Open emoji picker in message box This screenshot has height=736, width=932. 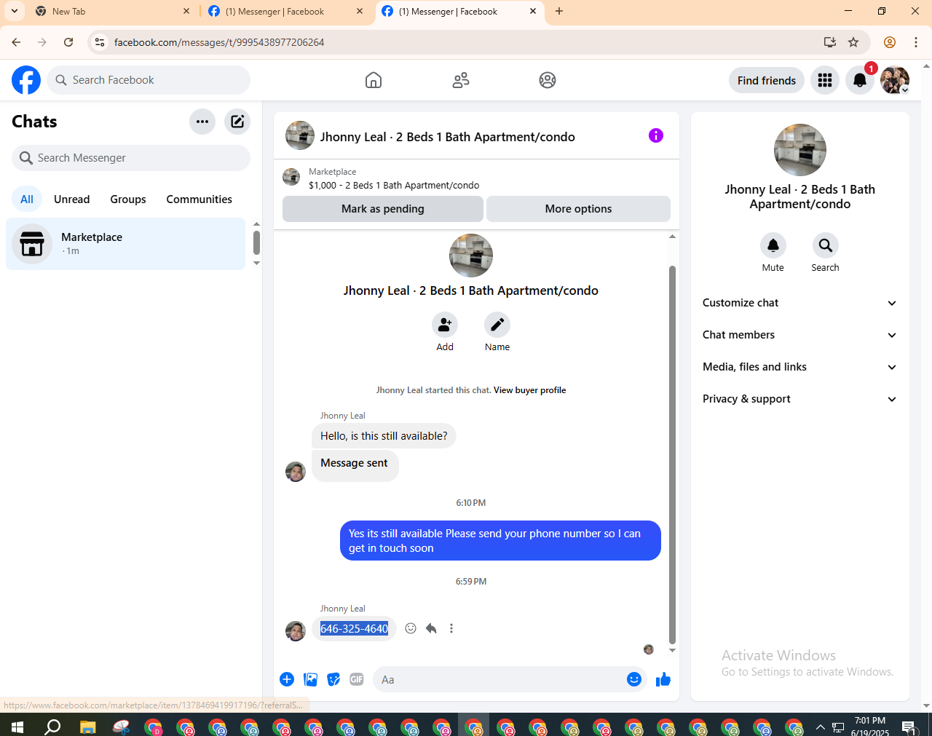[x=634, y=679]
